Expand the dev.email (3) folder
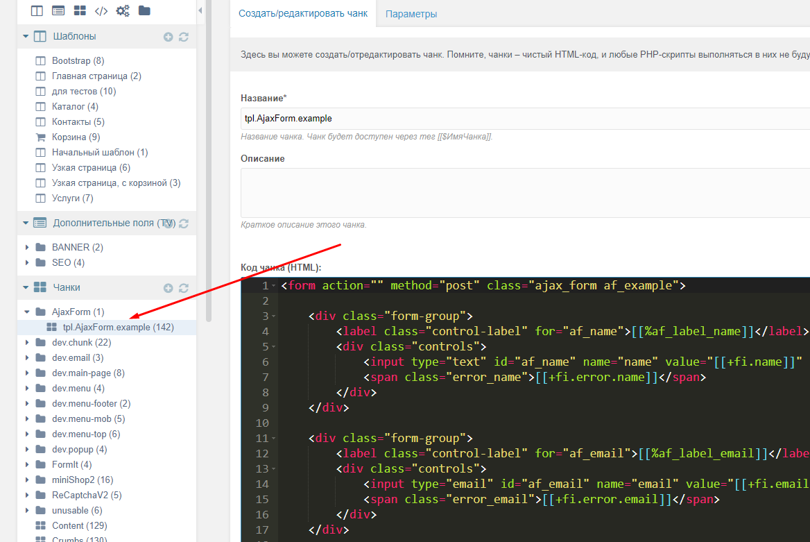Image resolution: width=810 pixels, height=542 pixels. tap(27, 358)
